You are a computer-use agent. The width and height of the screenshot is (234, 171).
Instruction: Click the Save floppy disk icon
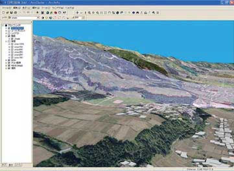(x=11, y=13)
